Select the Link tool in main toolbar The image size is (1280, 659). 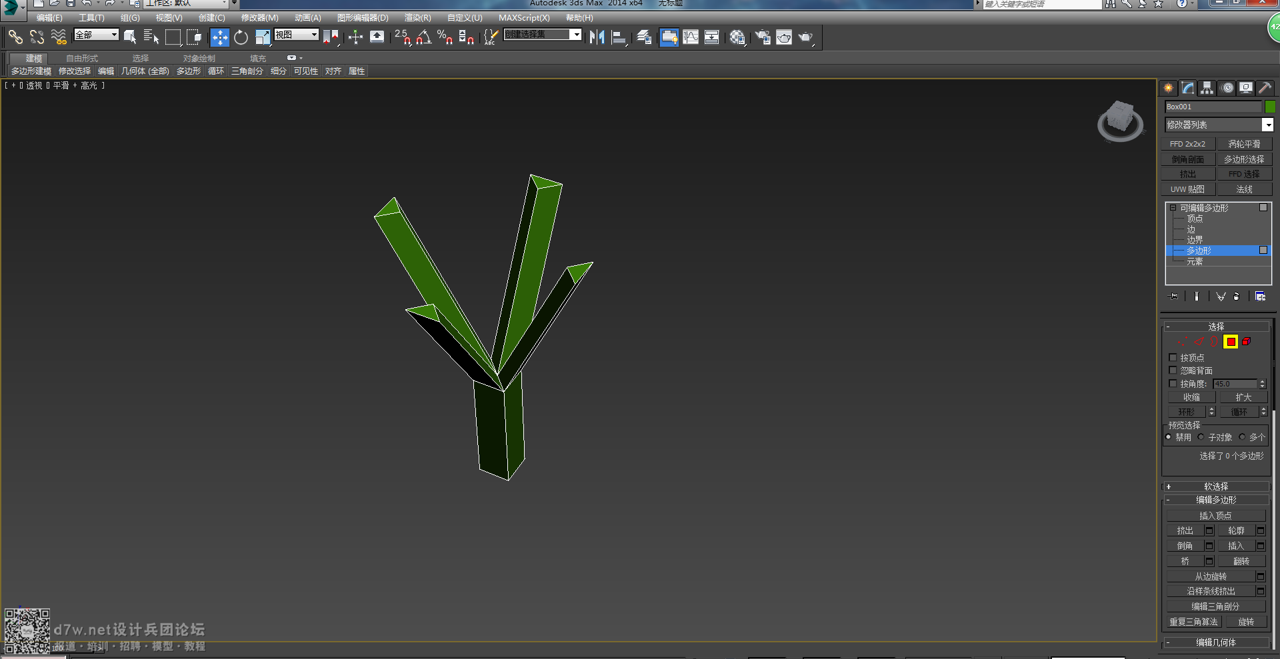pos(15,37)
